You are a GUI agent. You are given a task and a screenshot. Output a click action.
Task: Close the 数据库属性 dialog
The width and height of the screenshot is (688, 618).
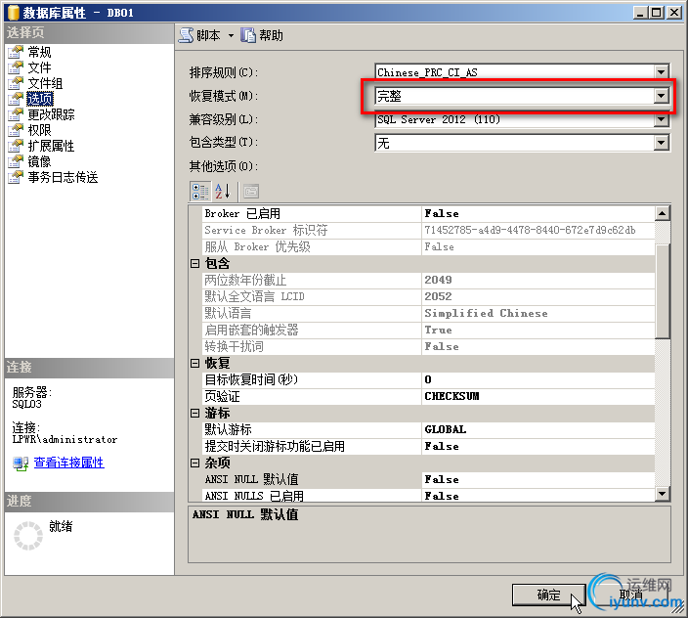pyautogui.click(x=674, y=13)
